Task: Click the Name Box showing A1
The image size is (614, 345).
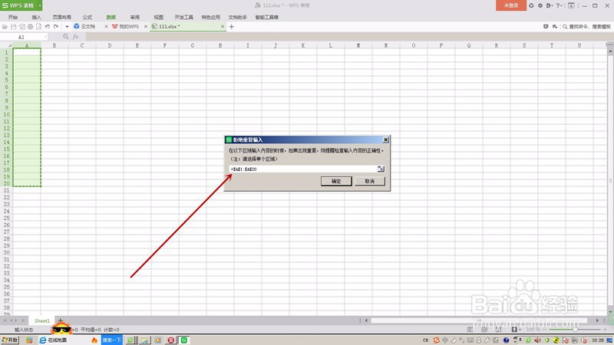Action: (21, 37)
